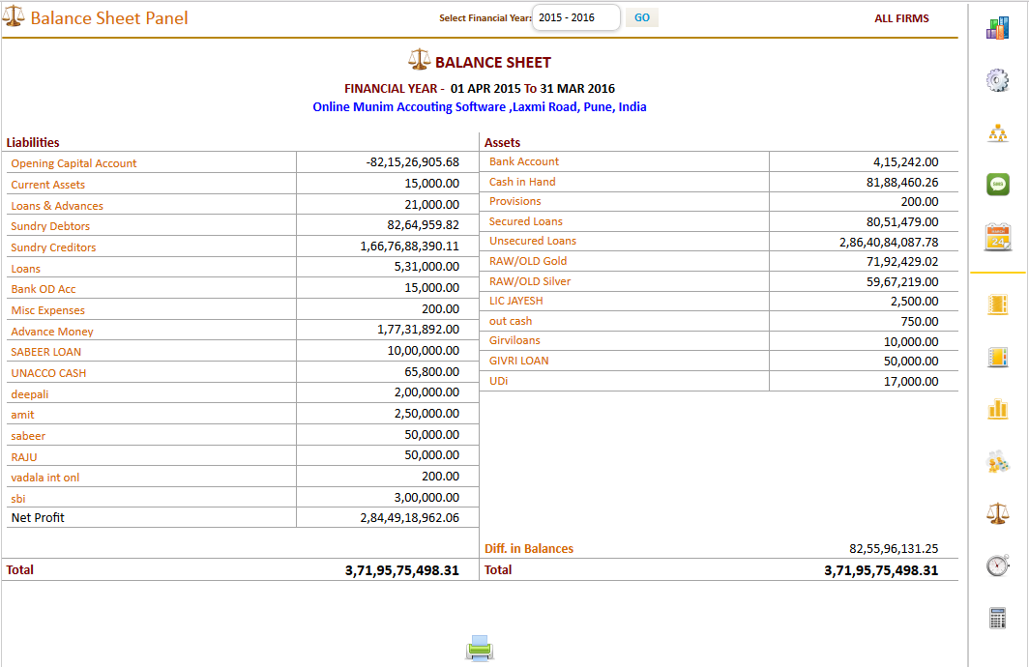Open the calculator icon at sidebar bottom
The height and width of the screenshot is (667, 1029).
(997, 615)
